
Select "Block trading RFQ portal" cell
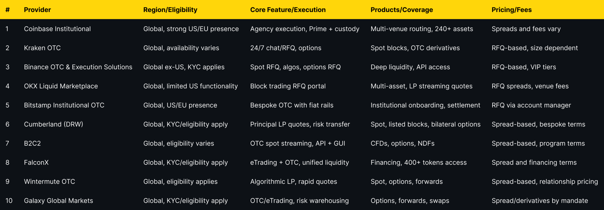pos(288,86)
